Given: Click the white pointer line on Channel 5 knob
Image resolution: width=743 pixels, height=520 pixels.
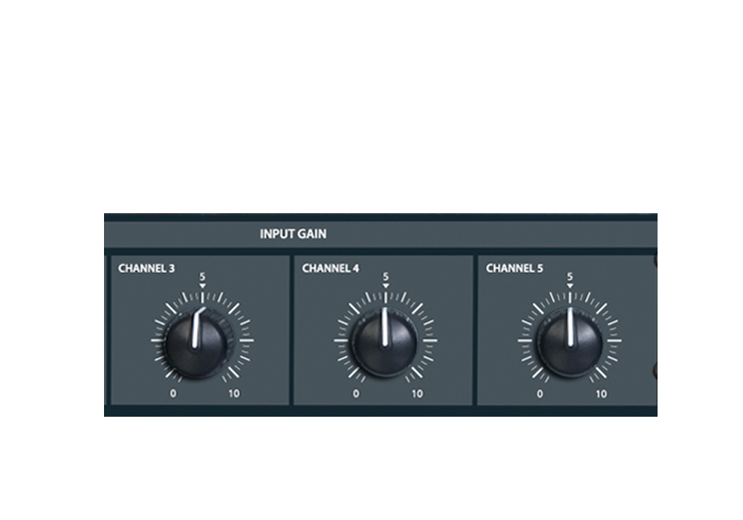Looking at the screenshot, I should [x=571, y=327].
